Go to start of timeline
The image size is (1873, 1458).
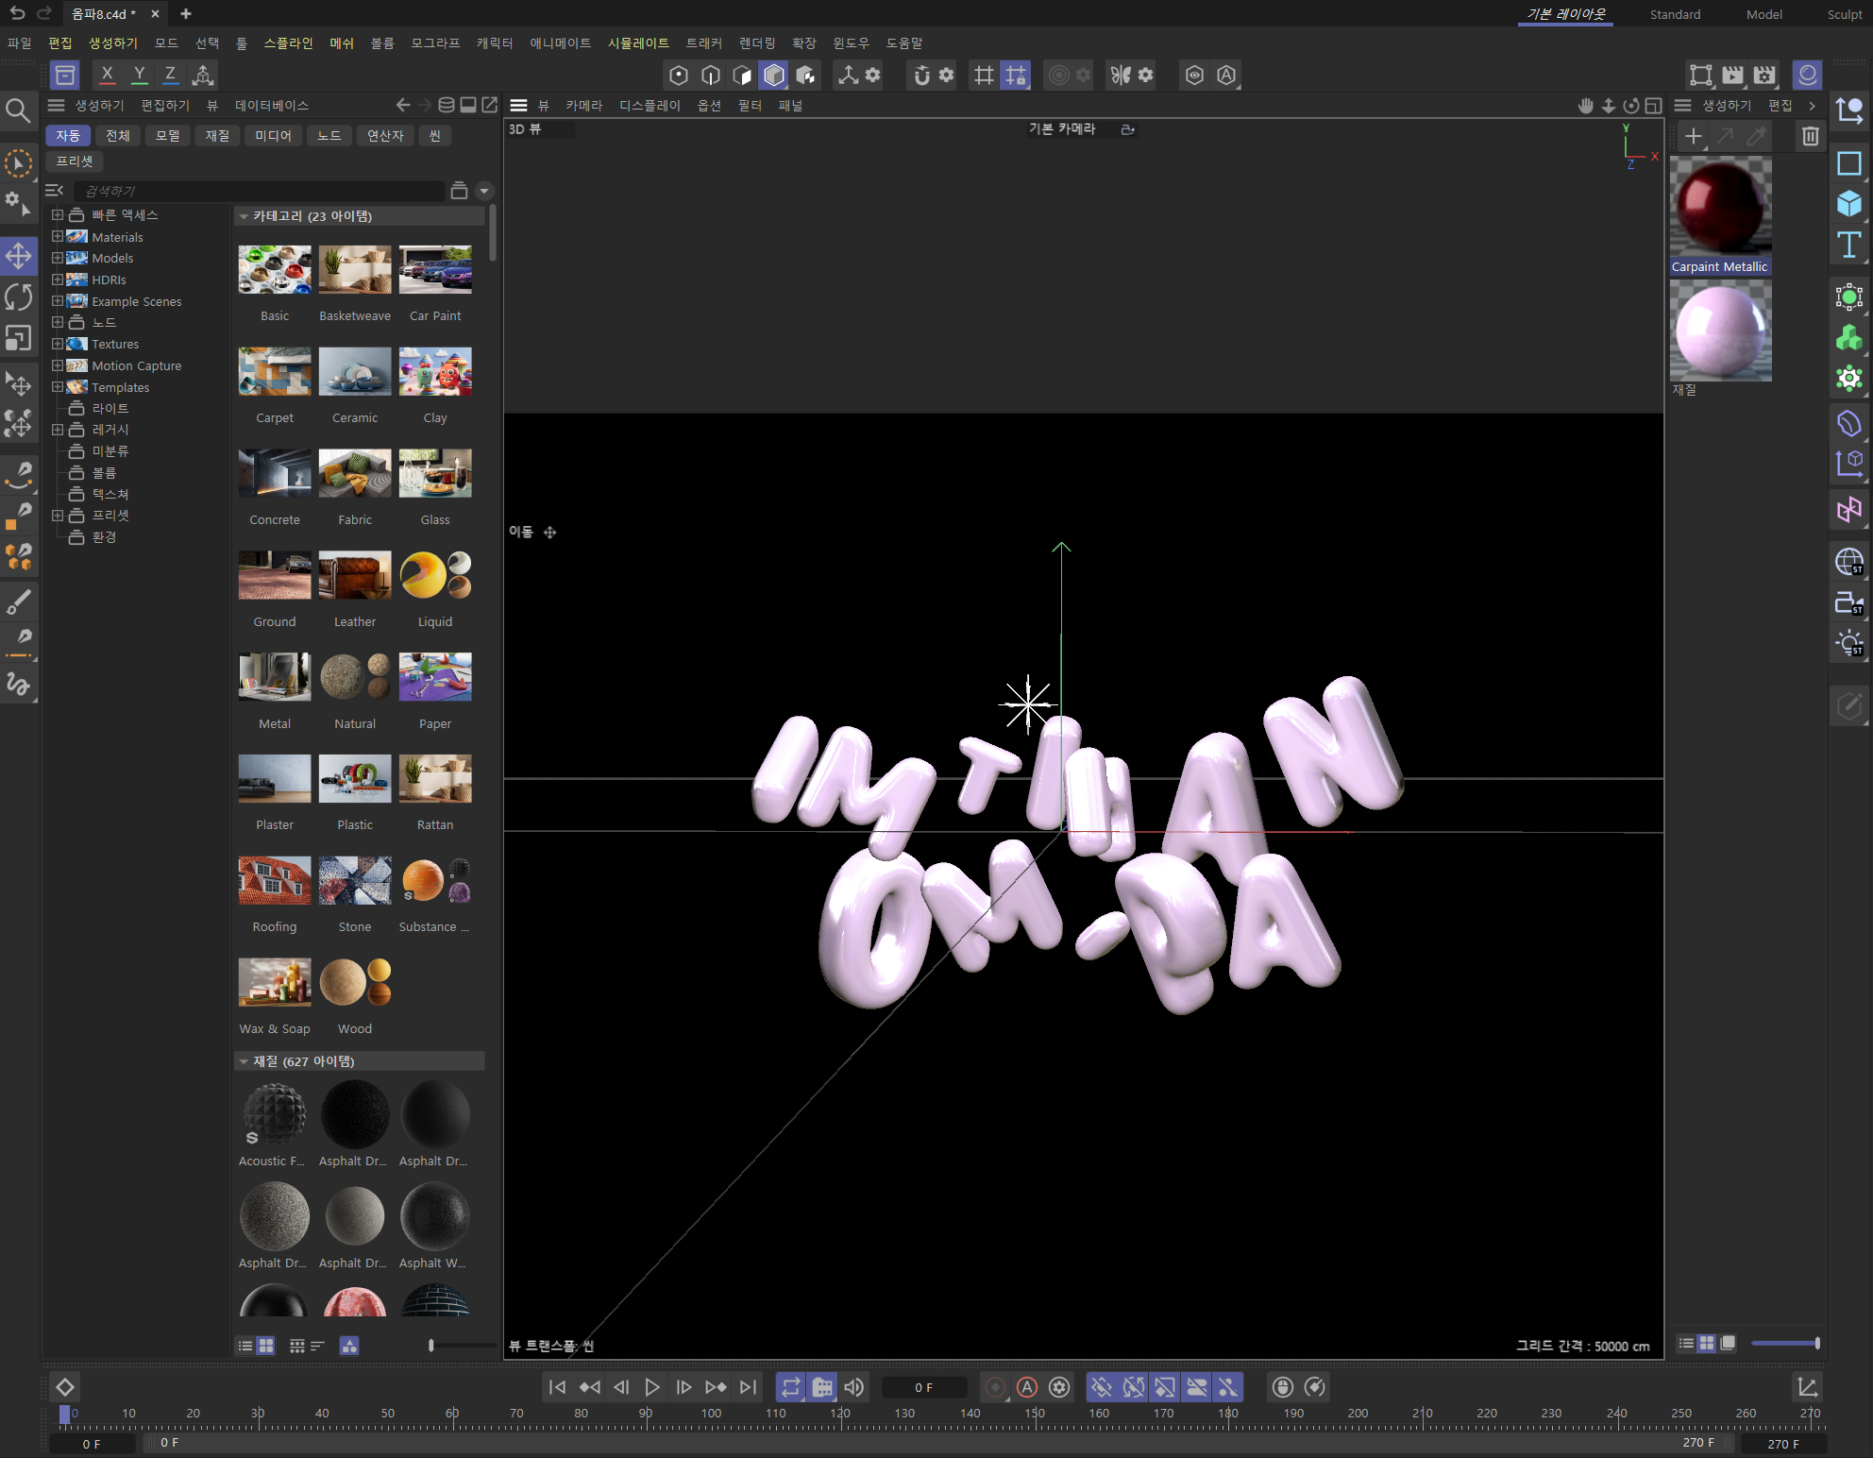click(x=557, y=1387)
